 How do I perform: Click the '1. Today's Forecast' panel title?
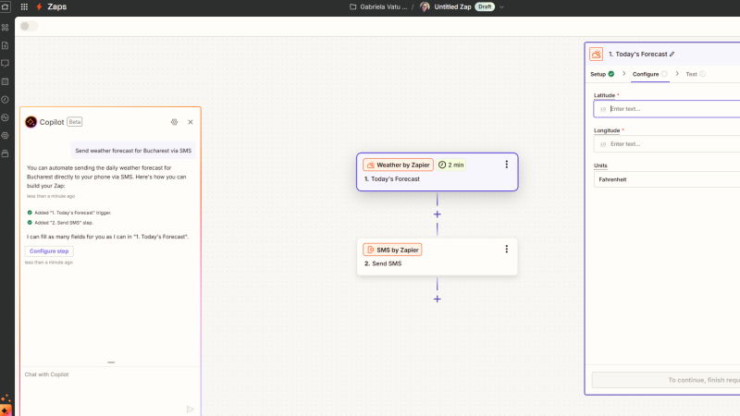pos(637,55)
